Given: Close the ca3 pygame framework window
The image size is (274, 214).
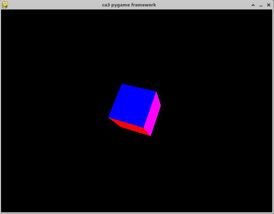Looking at the screenshot, I should pyautogui.click(x=269, y=5).
